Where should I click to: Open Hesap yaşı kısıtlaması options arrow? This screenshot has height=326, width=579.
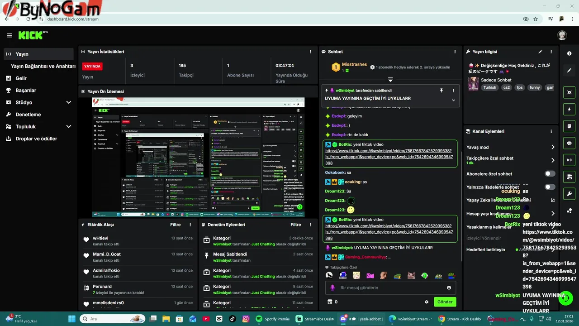point(552,213)
